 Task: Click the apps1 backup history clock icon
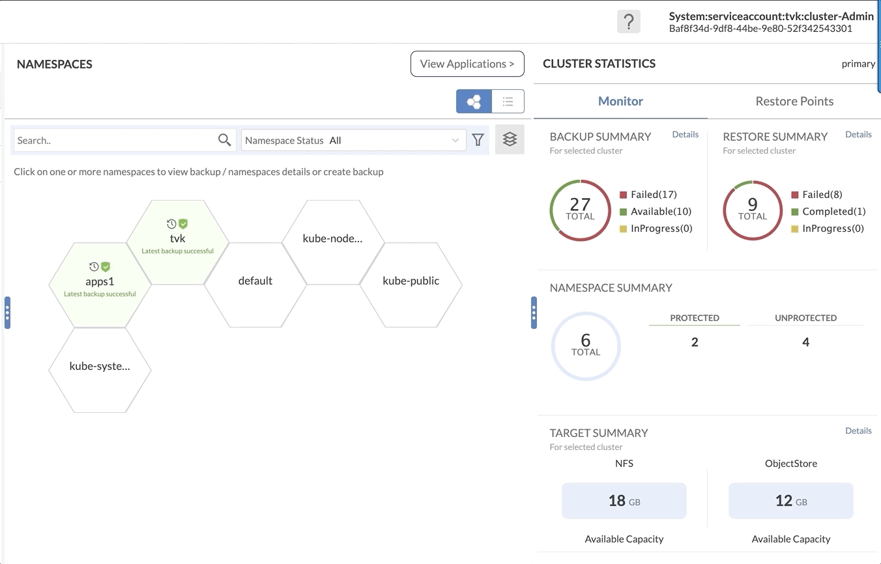point(94,266)
